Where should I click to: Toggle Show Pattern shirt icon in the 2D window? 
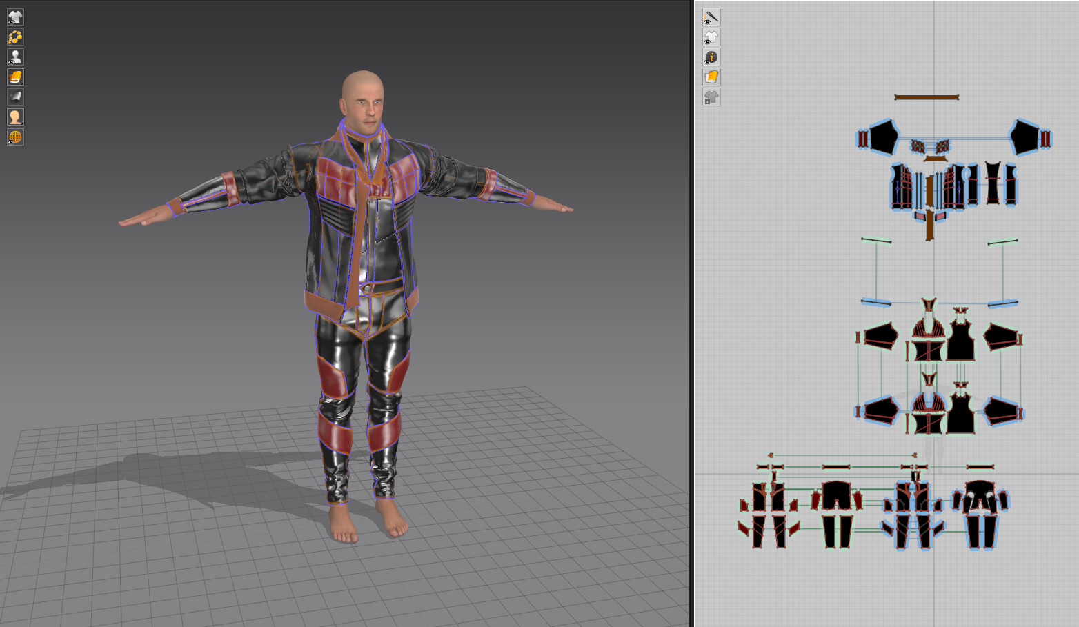point(711,37)
